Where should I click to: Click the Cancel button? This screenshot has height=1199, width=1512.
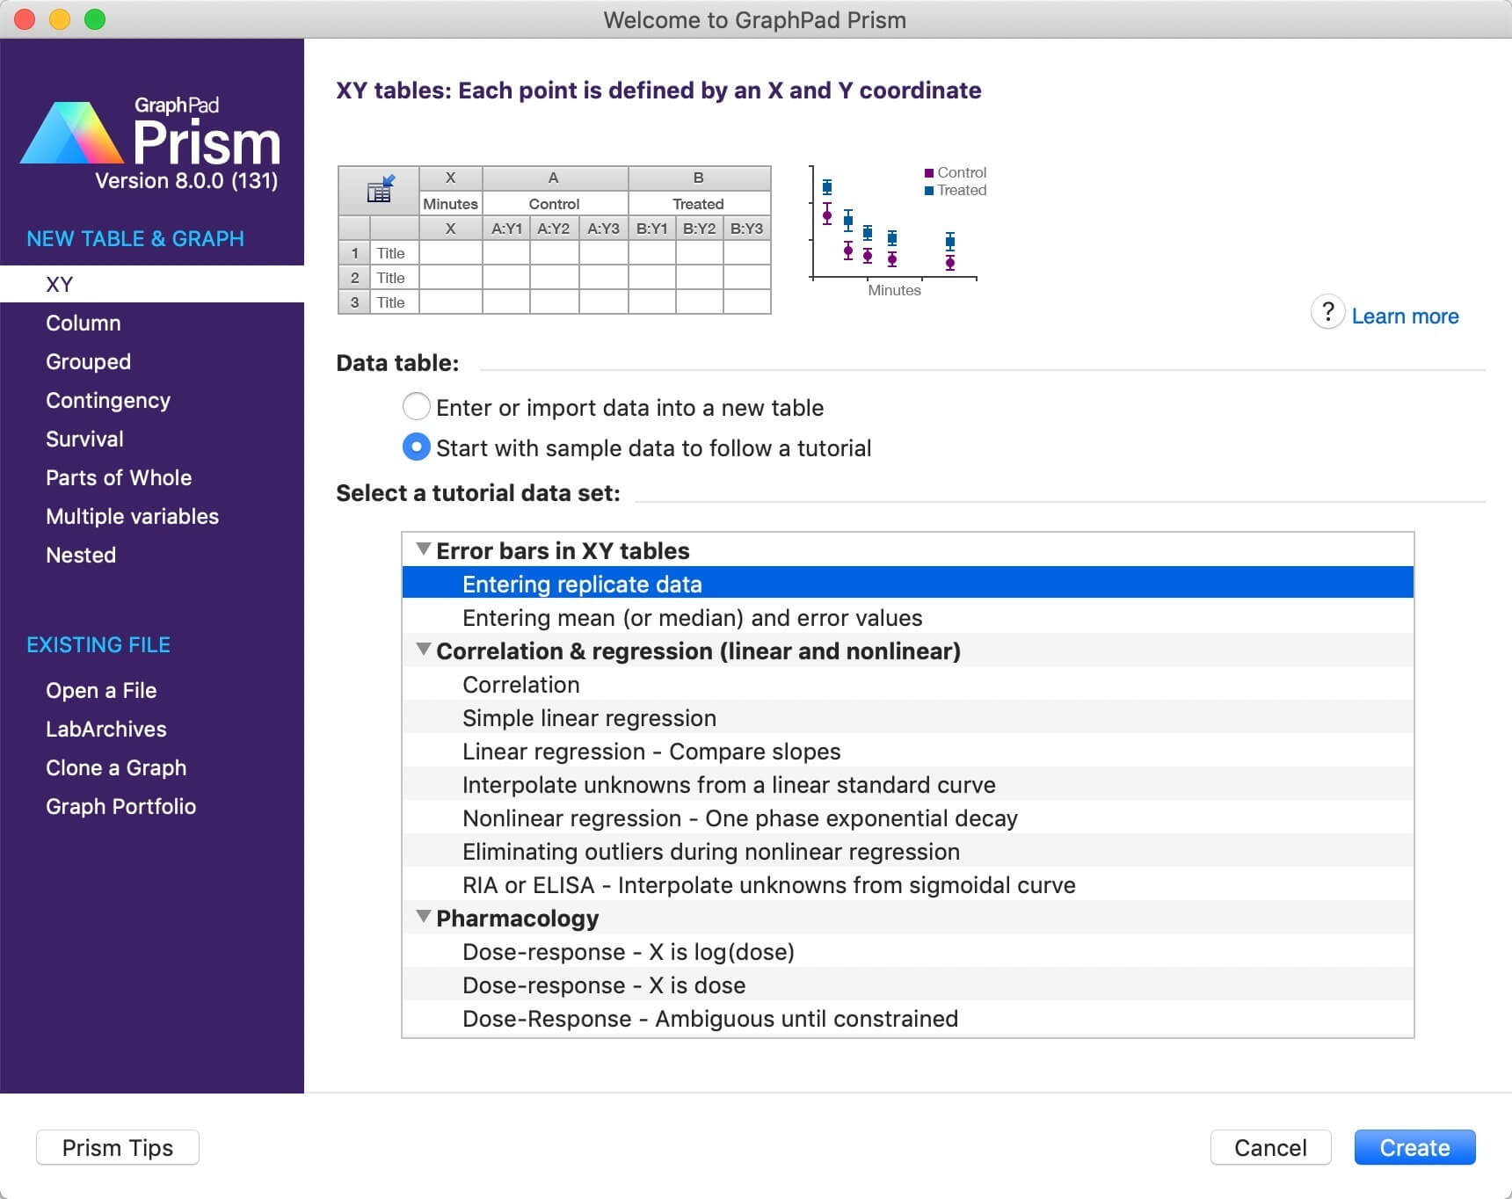pos(1270,1147)
